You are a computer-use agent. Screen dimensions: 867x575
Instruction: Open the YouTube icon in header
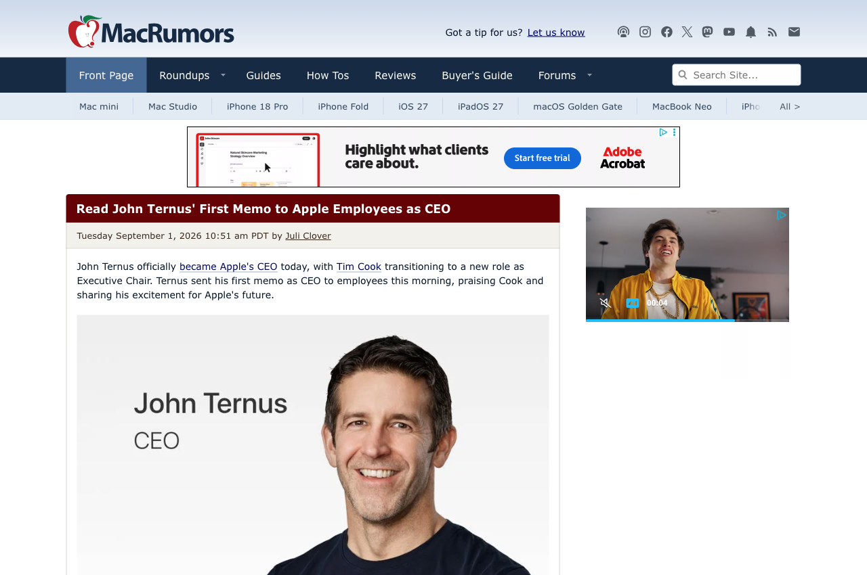(729, 32)
